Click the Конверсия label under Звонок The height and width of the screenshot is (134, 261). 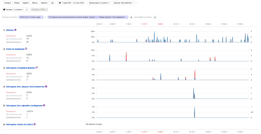11,36
